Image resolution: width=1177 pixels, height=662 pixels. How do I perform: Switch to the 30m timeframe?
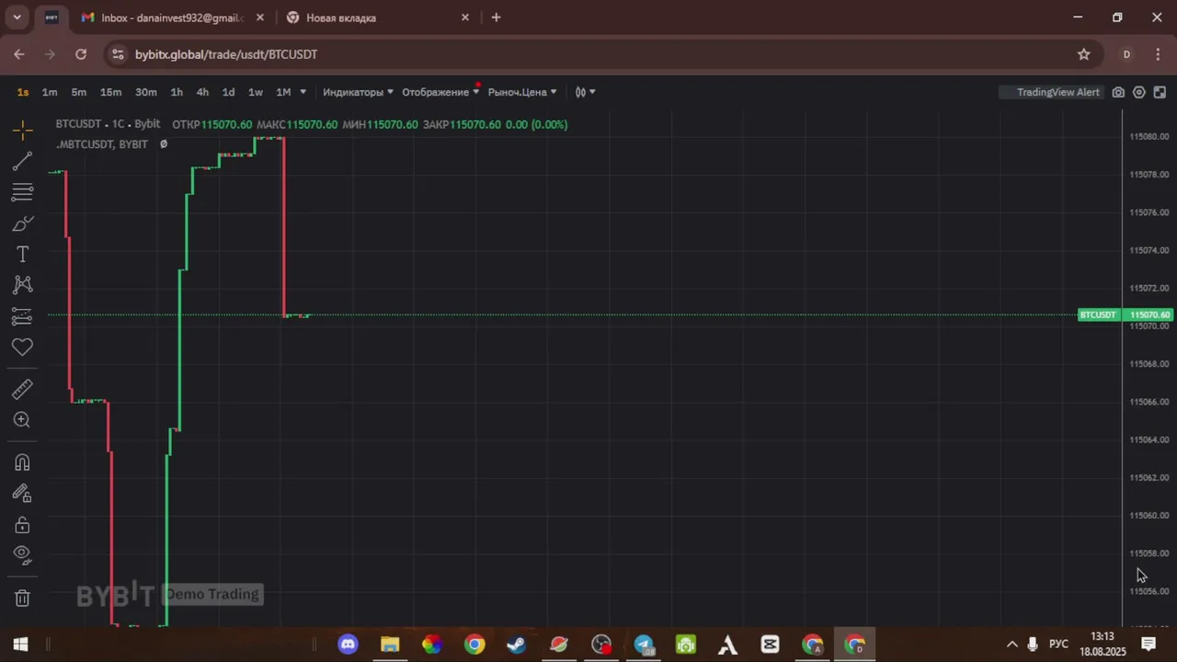point(145,92)
